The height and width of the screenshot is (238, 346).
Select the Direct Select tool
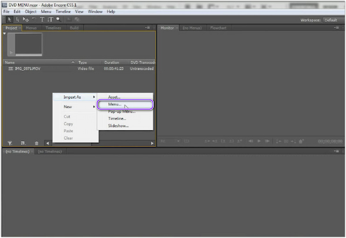coord(17,20)
